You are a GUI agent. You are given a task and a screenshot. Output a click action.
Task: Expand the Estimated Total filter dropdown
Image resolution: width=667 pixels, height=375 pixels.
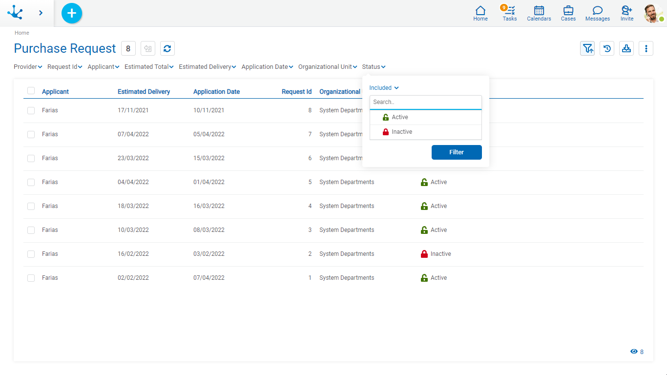click(149, 67)
